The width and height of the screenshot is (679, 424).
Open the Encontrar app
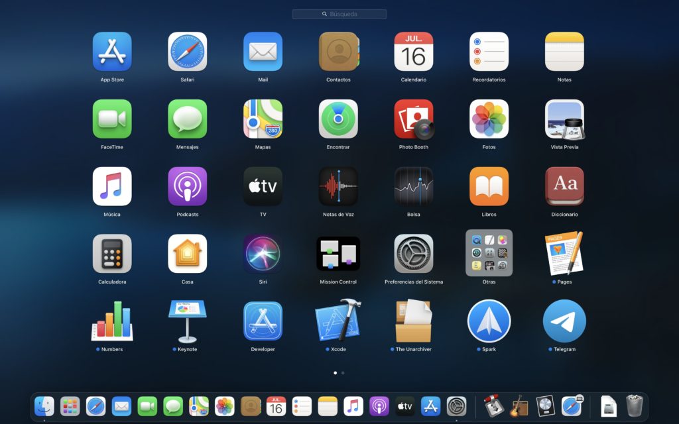point(338,119)
